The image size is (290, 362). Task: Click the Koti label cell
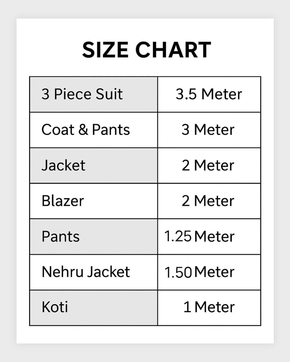pos(55,307)
